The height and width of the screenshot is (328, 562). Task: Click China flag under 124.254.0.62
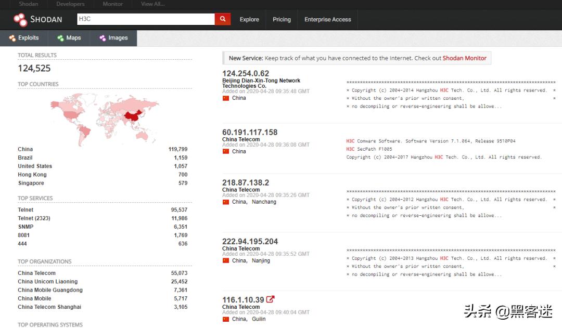point(226,98)
